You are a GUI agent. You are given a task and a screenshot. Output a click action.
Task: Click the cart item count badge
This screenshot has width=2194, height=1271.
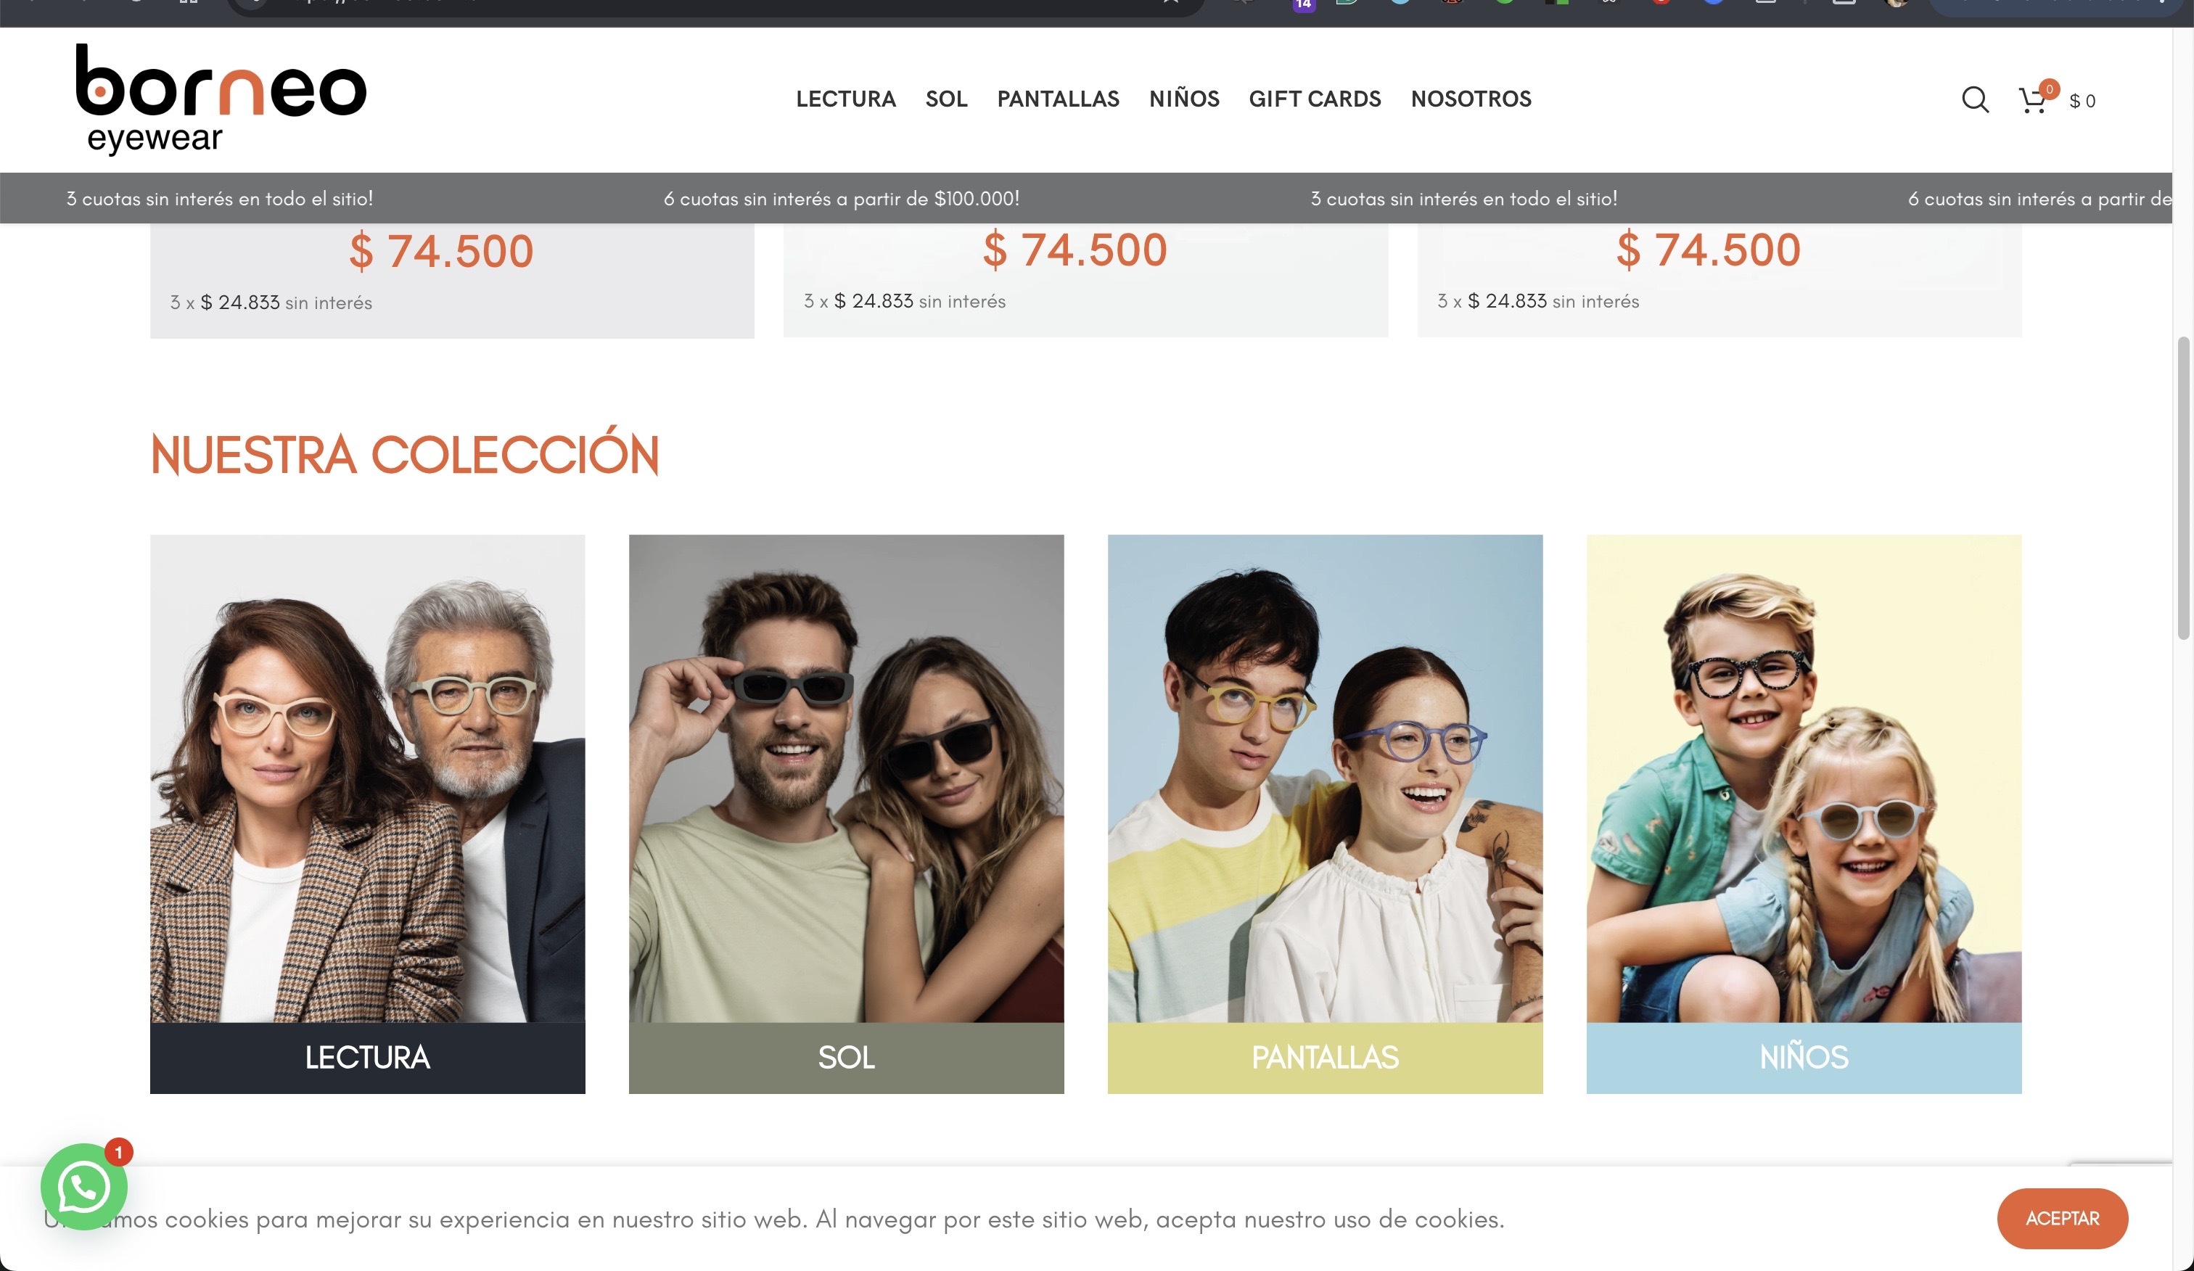tap(2050, 89)
